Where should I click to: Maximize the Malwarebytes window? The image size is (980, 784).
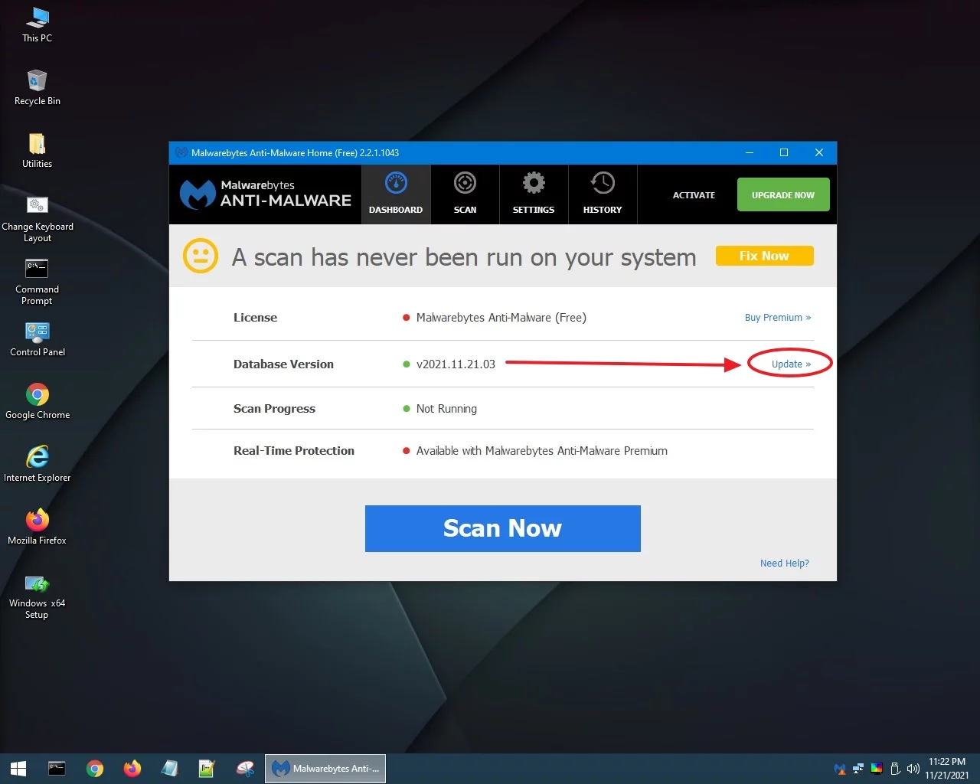click(784, 152)
